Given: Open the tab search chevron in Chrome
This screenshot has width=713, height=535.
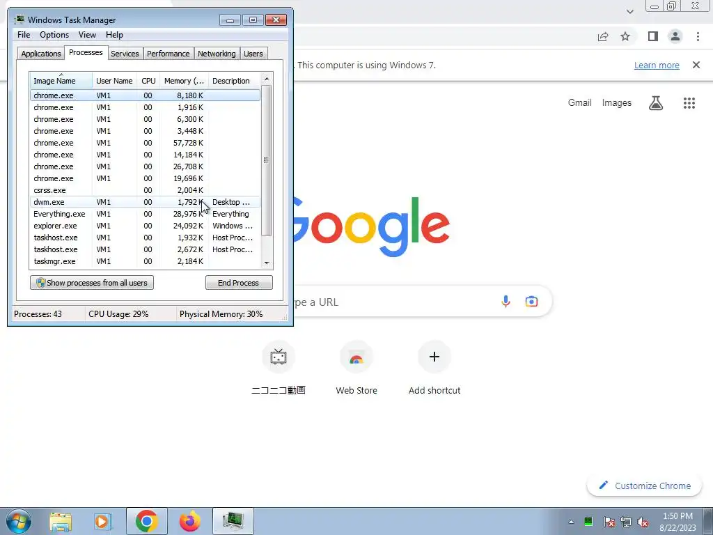Looking at the screenshot, I should pos(629,12).
